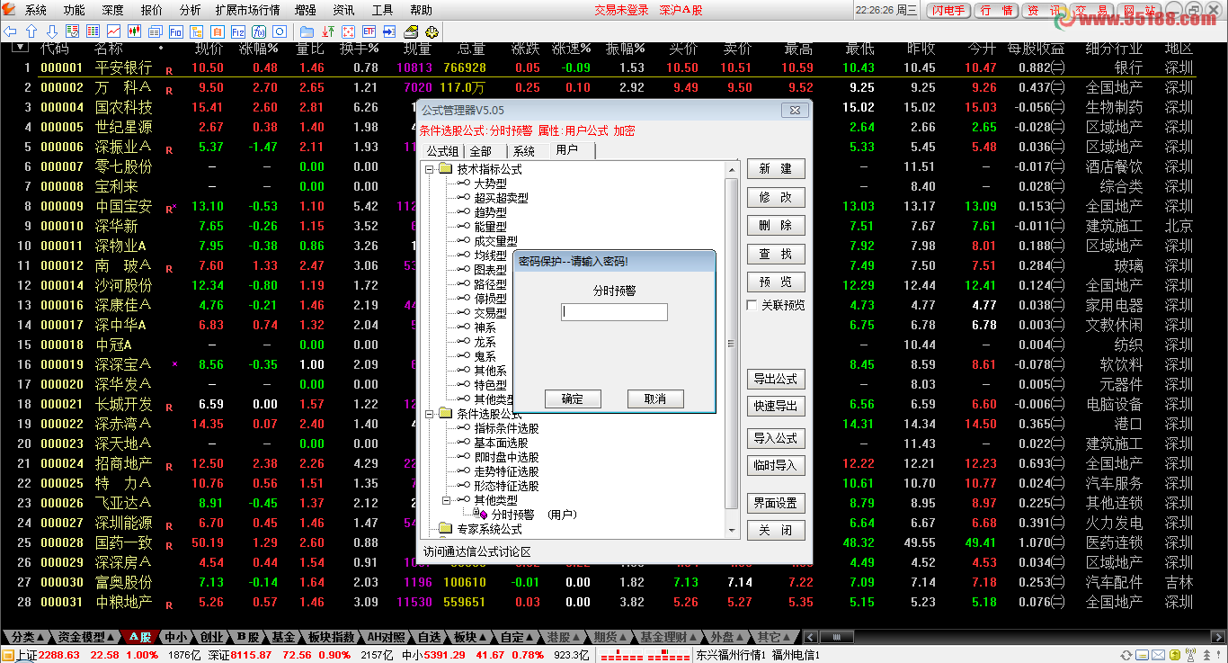
Task: Collapse the 其他类型 node under 条件选股公式
Action: click(447, 499)
